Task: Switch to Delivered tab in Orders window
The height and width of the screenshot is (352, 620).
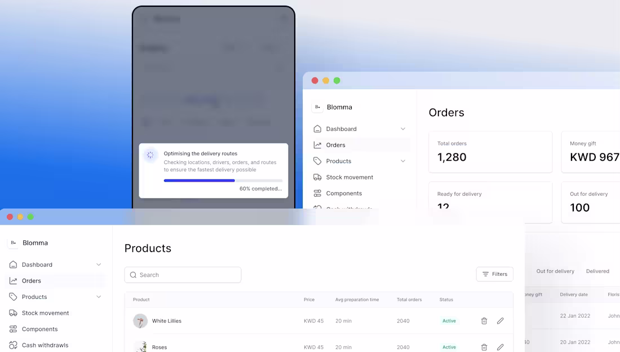Action: click(597, 271)
